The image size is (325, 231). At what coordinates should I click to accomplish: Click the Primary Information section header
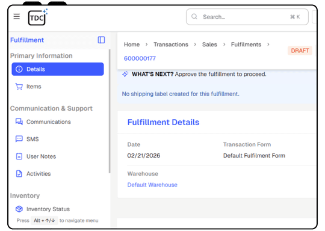click(x=42, y=56)
